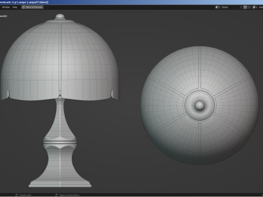The width and height of the screenshot is (263, 197).
Task: Open the view layer browse dropdown
Action: [x=255, y=7]
